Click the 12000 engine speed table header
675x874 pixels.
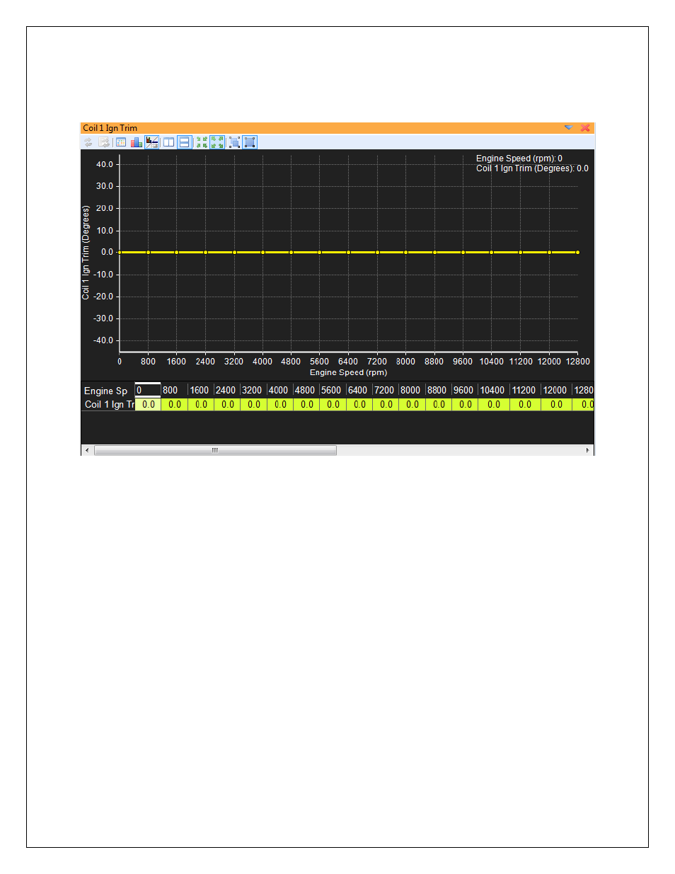pos(556,390)
